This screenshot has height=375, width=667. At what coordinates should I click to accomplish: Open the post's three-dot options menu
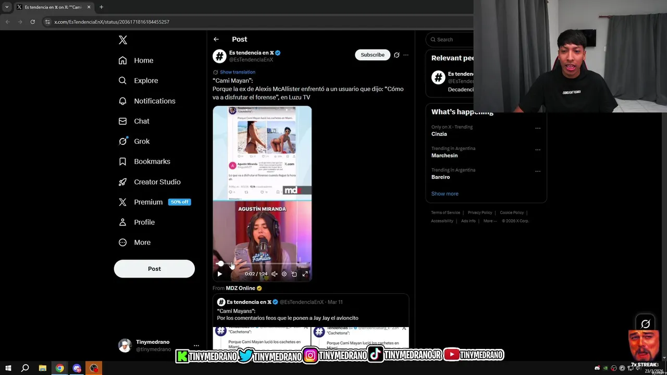pyautogui.click(x=406, y=55)
